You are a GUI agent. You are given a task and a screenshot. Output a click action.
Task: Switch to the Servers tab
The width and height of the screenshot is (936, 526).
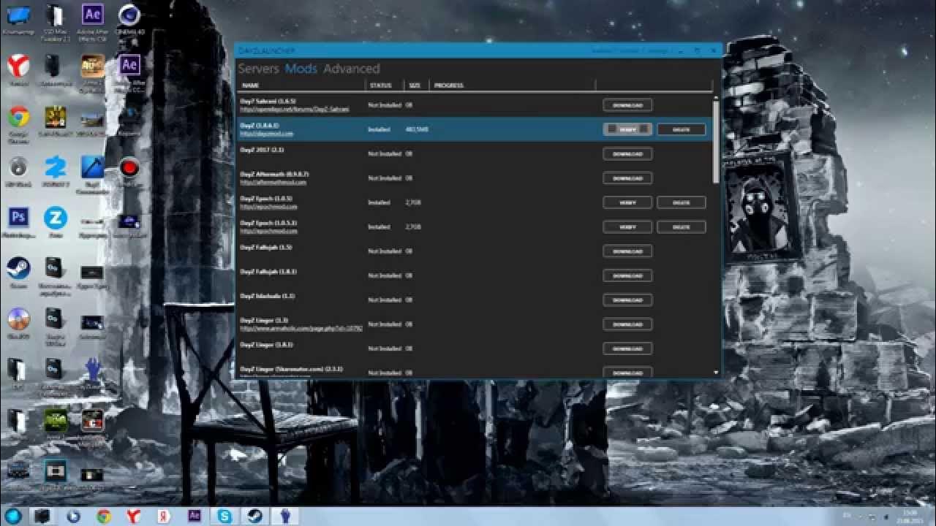pos(258,69)
